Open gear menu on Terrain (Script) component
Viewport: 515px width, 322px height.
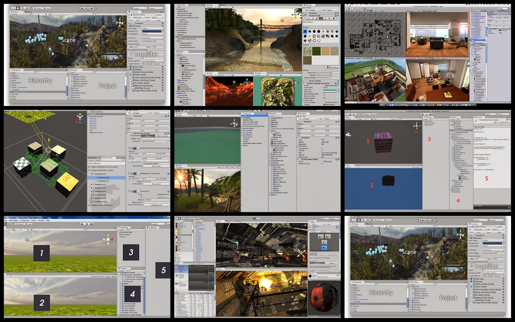click(x=338, y=15)
